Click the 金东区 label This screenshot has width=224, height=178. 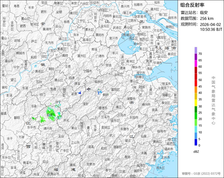(x=115, y=120)
